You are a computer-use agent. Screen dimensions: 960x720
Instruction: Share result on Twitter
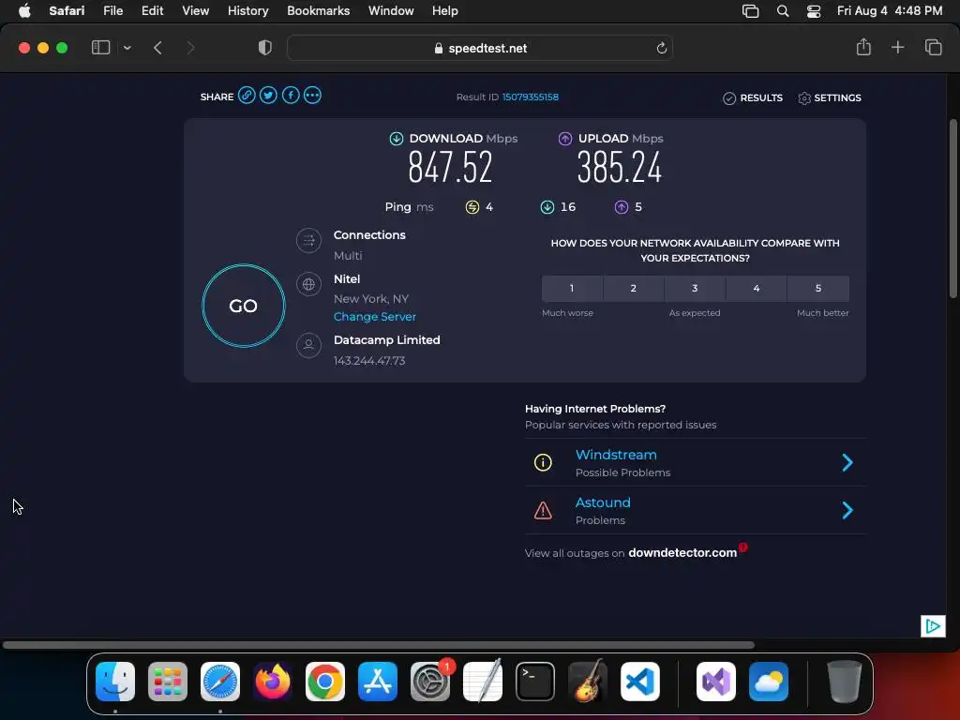point(268,96)
